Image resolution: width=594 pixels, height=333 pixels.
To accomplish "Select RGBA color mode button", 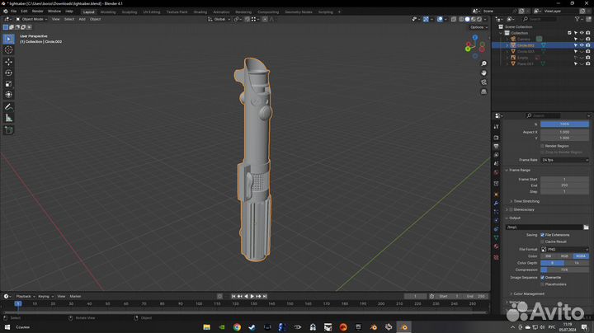I will (x=581, y=256).
